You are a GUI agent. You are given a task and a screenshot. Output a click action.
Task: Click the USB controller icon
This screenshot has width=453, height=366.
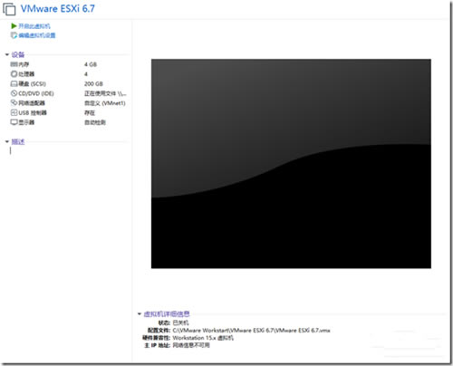(14, 112)
